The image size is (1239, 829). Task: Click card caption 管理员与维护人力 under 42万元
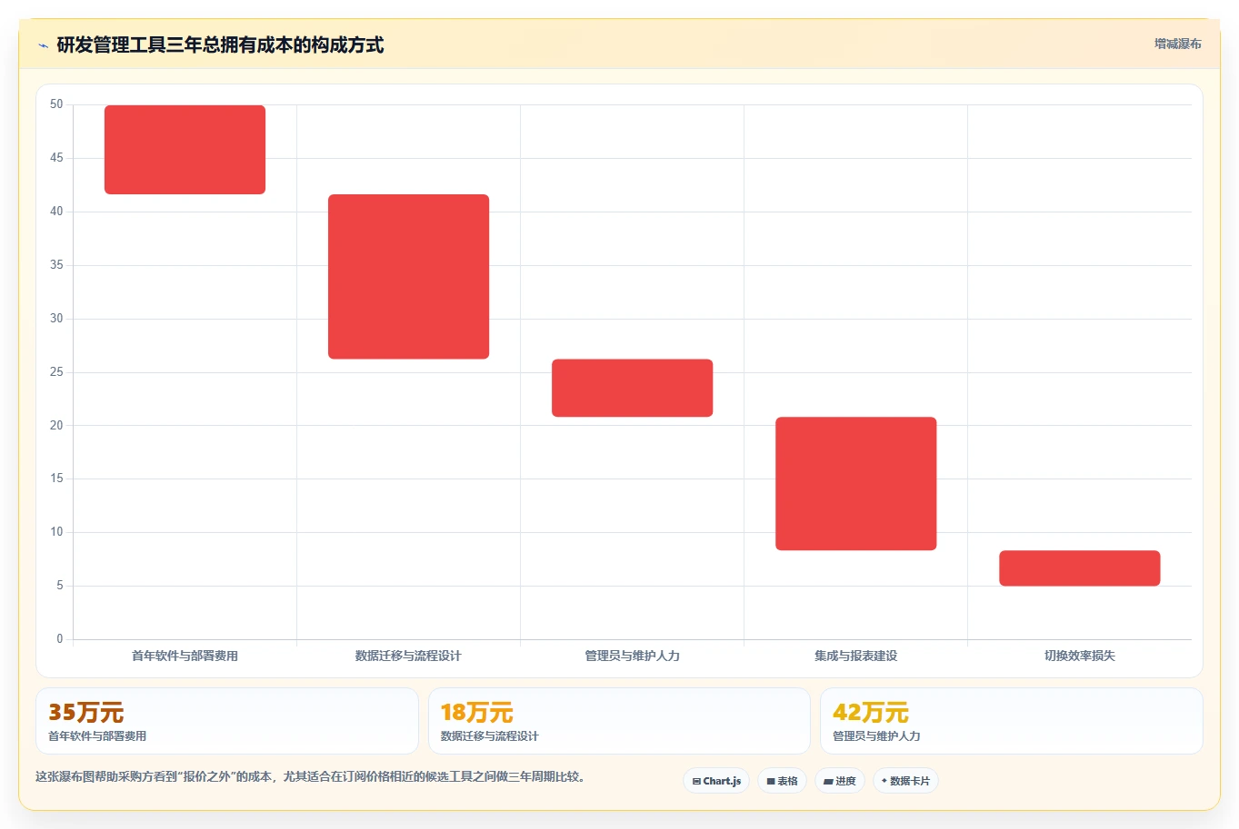(876, 736)
